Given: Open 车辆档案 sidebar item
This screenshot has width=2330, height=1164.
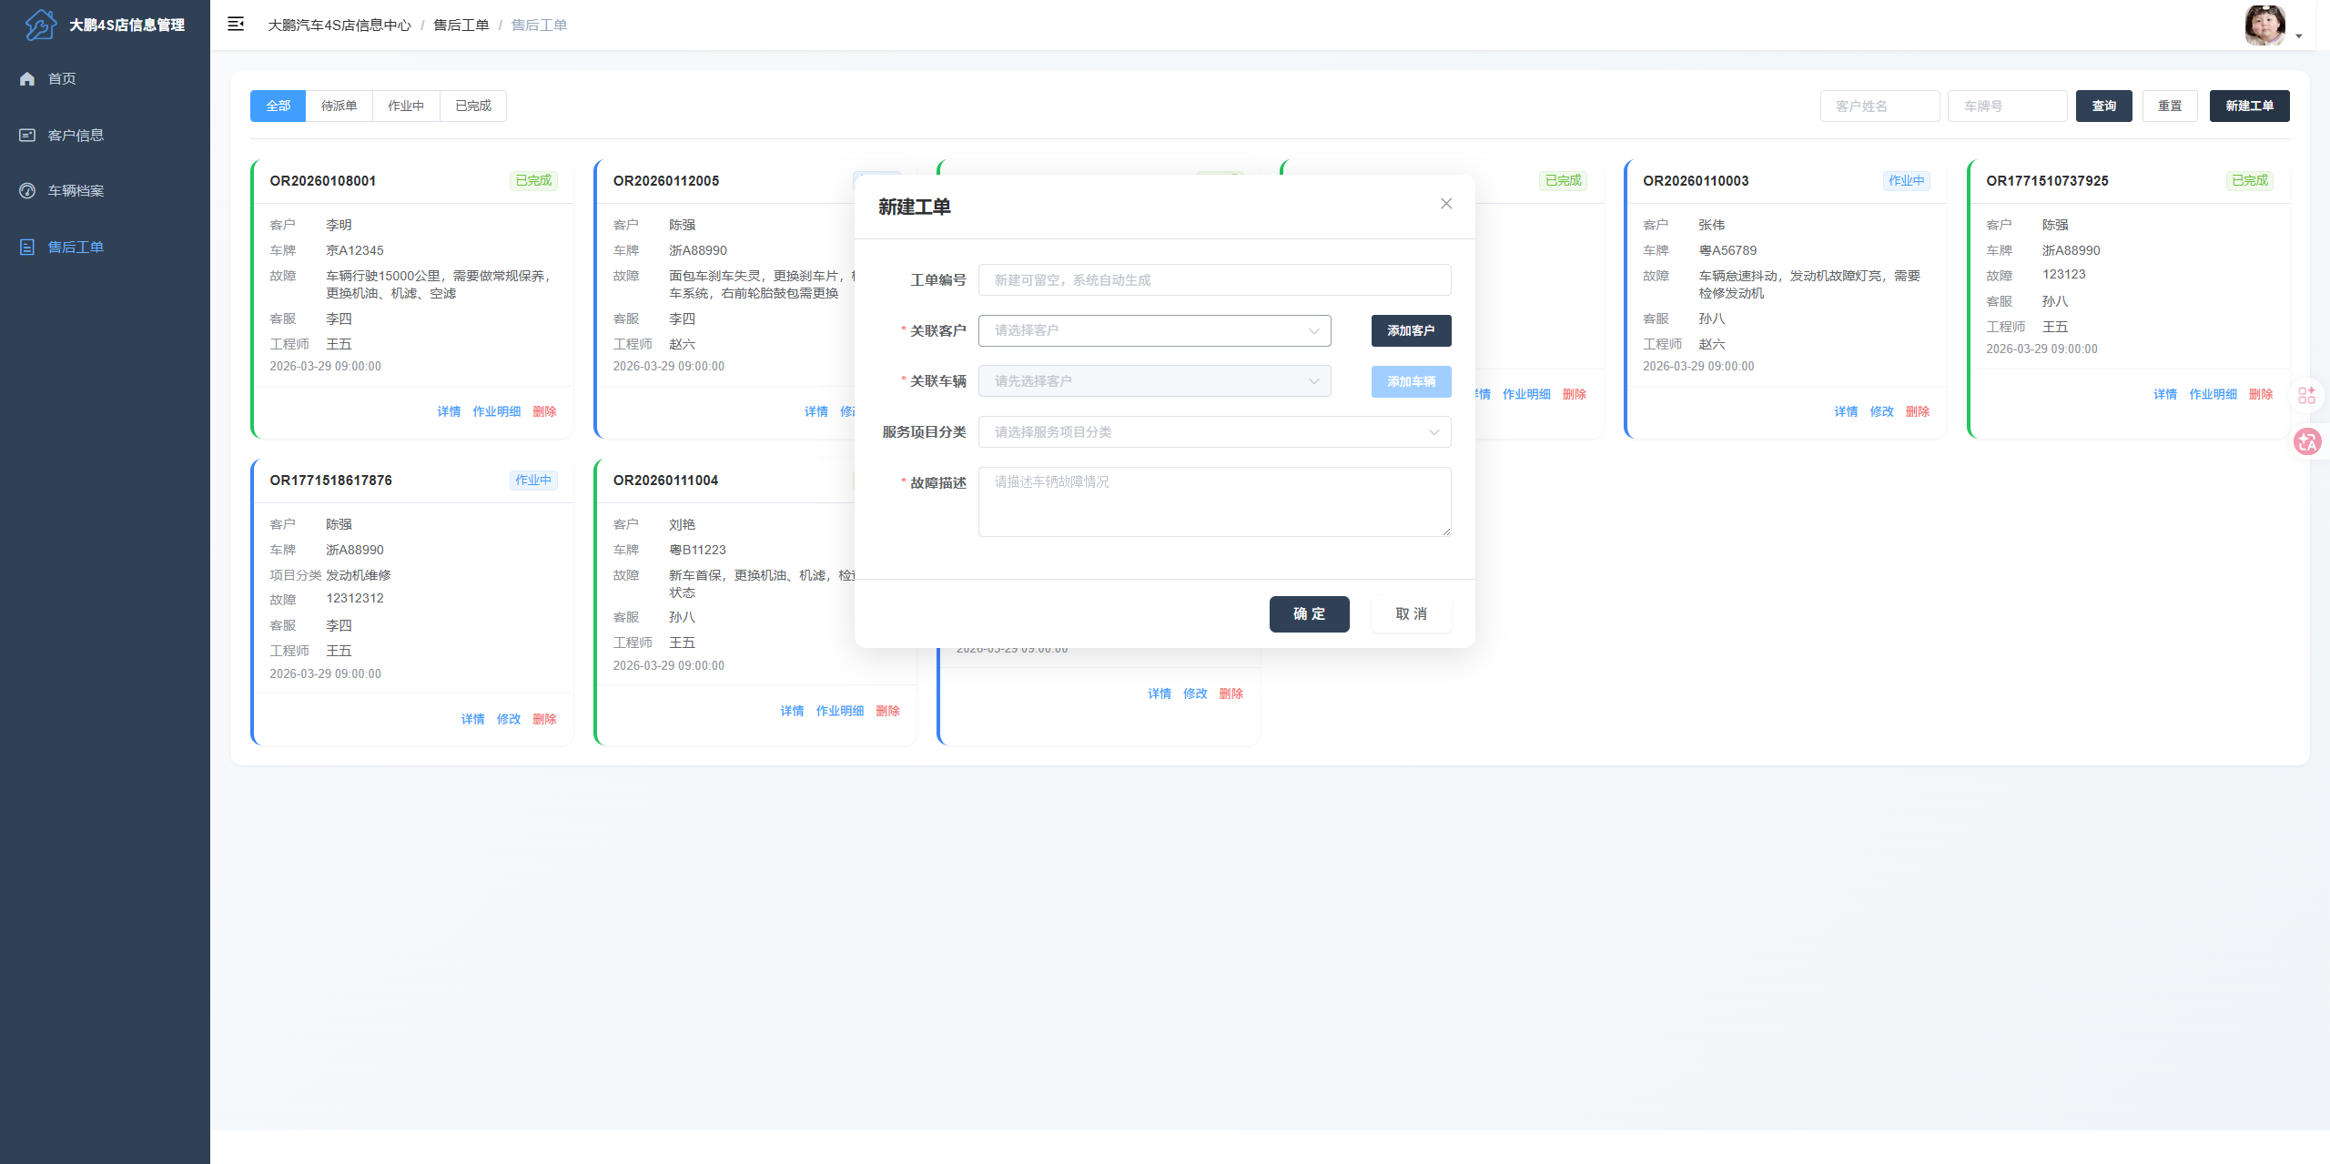Looking at the screenshot, I should [75, 190].
